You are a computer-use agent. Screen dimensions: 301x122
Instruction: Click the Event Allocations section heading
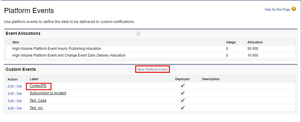(x=23, y=33)
